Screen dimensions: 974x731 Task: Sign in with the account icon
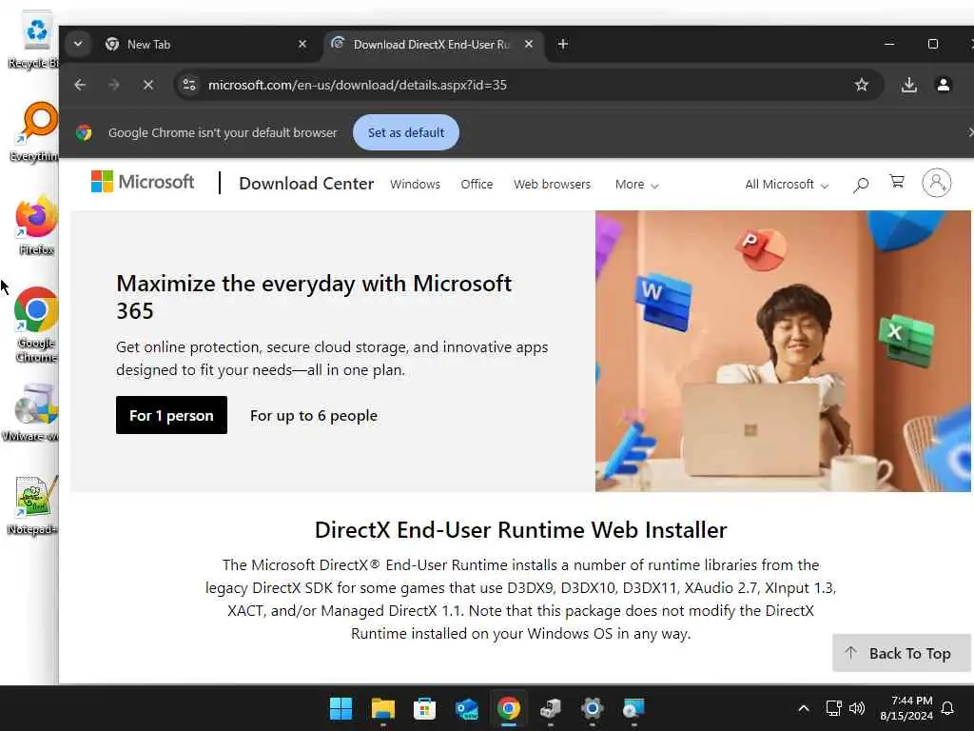(936, 183)
